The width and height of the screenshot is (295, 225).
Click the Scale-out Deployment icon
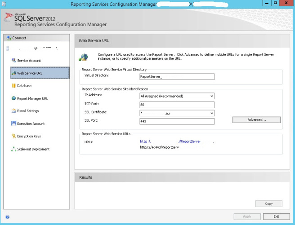coord(13,149)
